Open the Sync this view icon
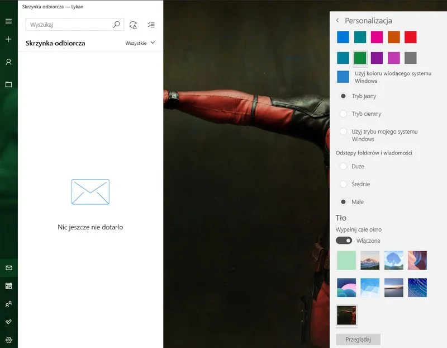Image resolution: width=447 pixels, height=348 pixels. 132,25
